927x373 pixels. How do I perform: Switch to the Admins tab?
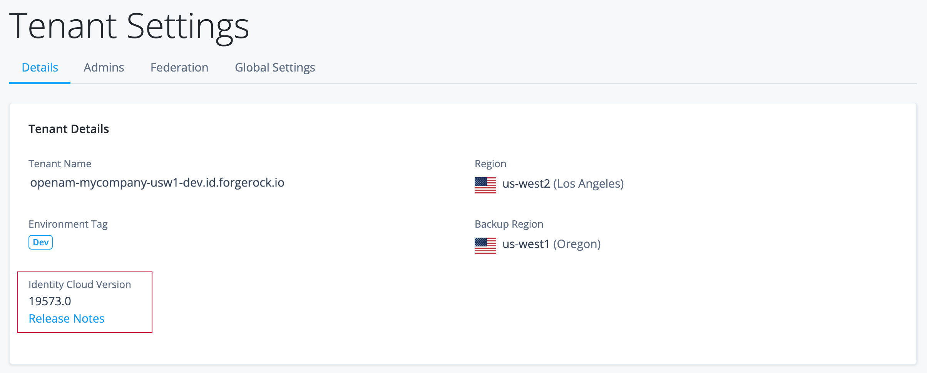pyautogui.click(x=104, y=68)
